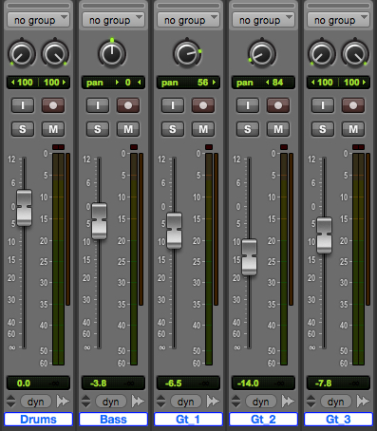Enable input monitoring on Gt_2

tap(248, 105)
